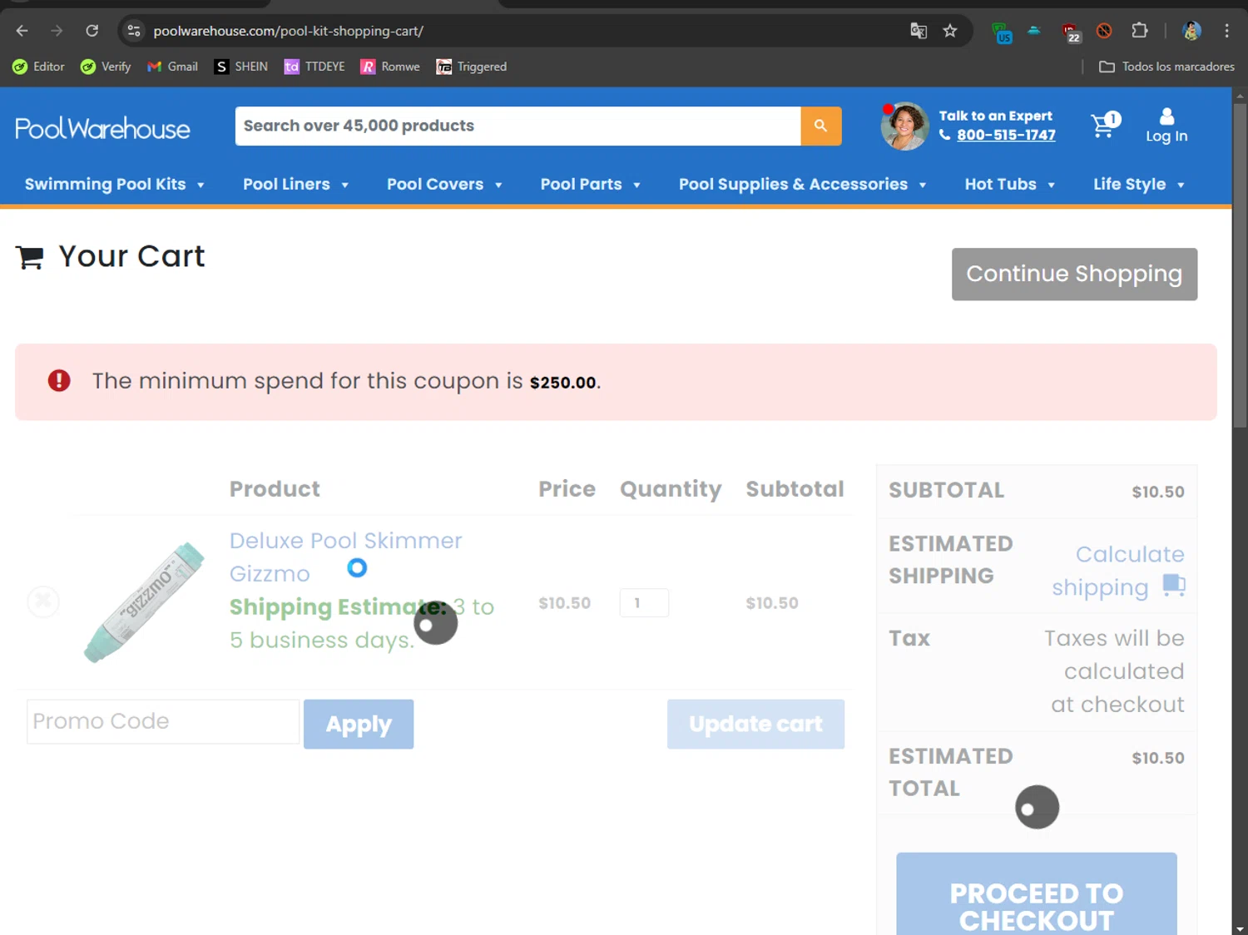Open the TTDEYE bookmark
Image resolution: width=1248 pixels, height=935 pixels.
pyautogui.click(x=314, y=67)
